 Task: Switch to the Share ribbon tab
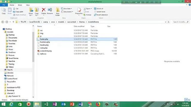click(x=20, y=5)
